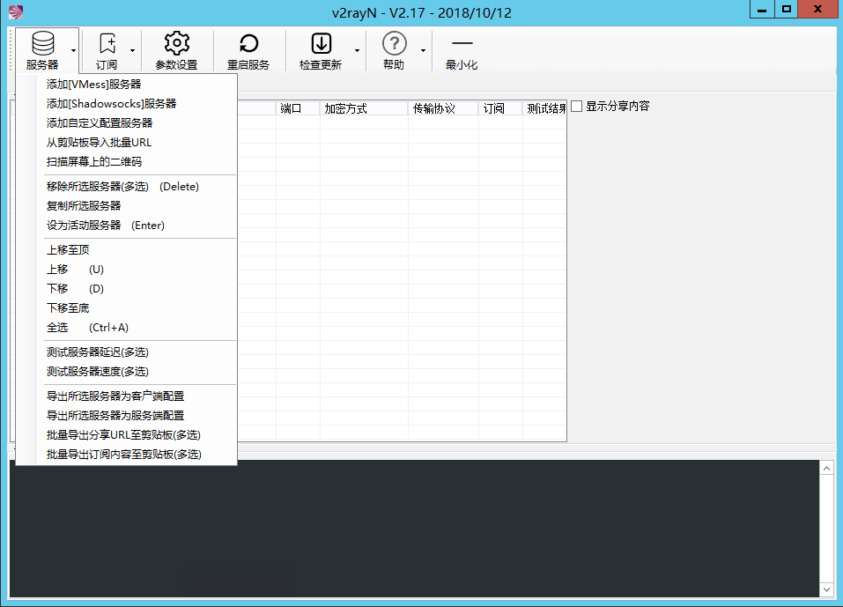Image resolution: width=843 pixels, height=607 pixels.
Task: Choose 添加[Shadowsocks]服务器 menu entry
Action: (111, 104)
